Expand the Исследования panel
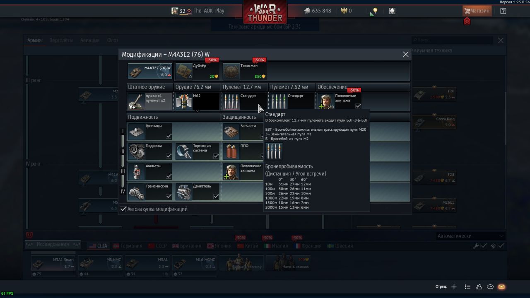Image resolution: width=530 pixels, height=298 pixels. click(52, 245)
